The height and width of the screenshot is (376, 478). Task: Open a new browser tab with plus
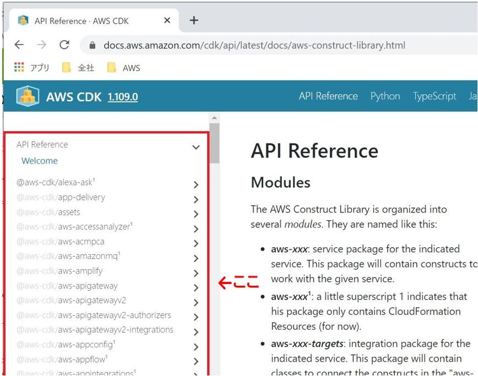[x=194, y=20]
